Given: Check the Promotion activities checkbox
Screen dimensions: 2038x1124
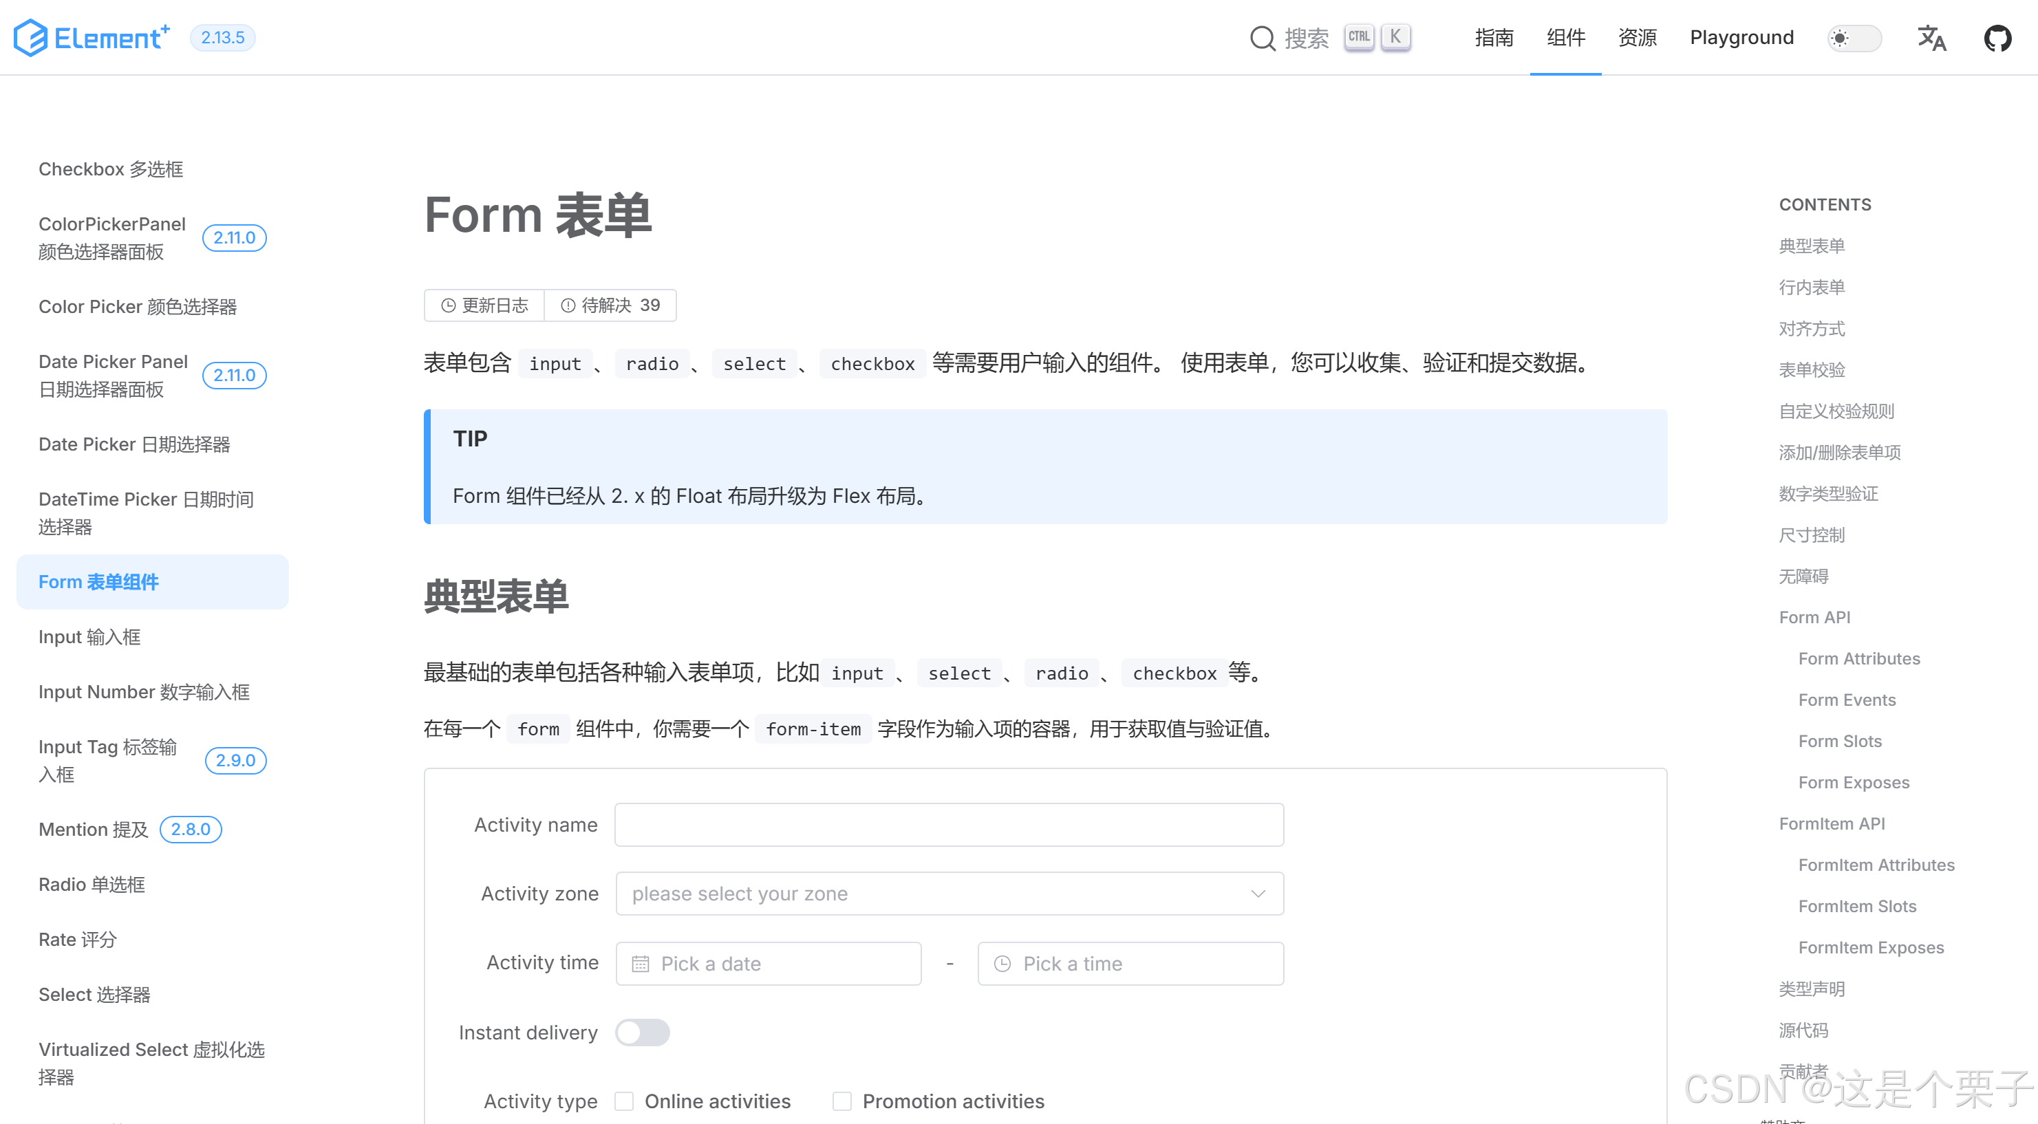Looking at the screenshot, I should coord(841,1101).
